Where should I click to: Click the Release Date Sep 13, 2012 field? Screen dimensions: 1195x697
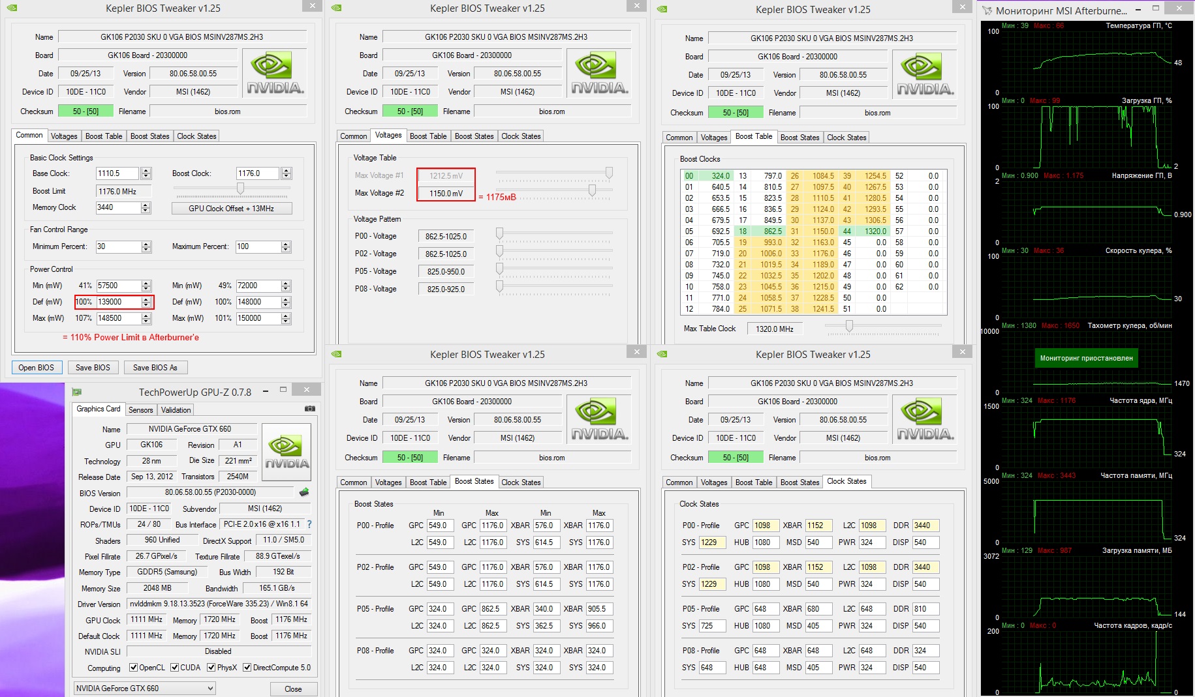coord(152,477)
